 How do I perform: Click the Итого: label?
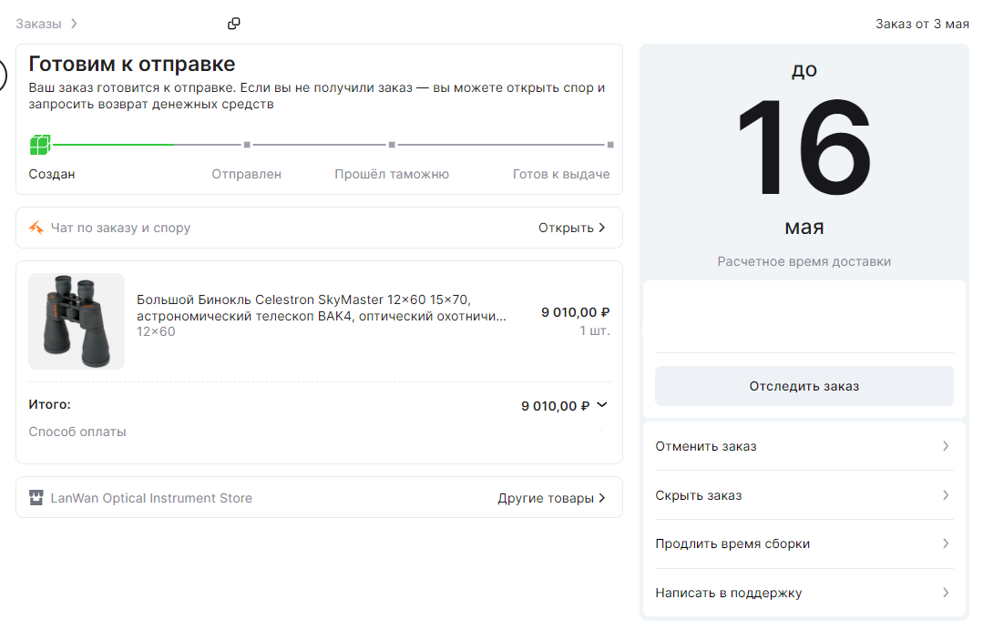[49, 404]
